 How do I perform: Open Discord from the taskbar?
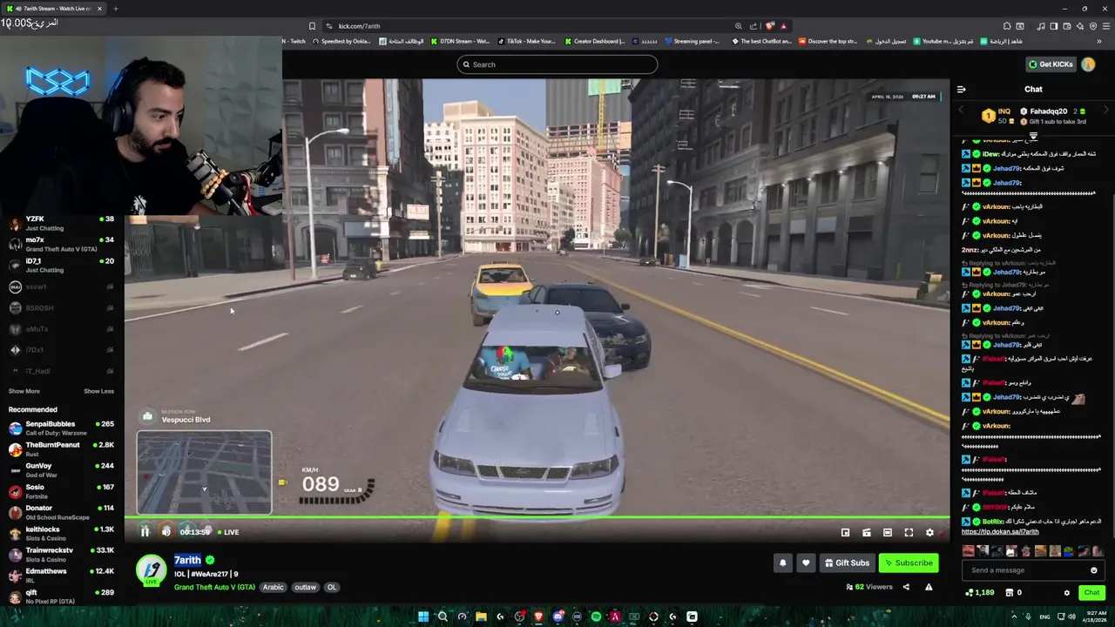point(558,617)
